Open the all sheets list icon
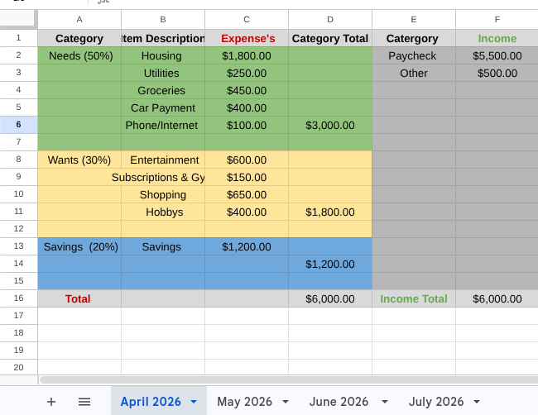 pyautogui.click(x=84, y=402)
